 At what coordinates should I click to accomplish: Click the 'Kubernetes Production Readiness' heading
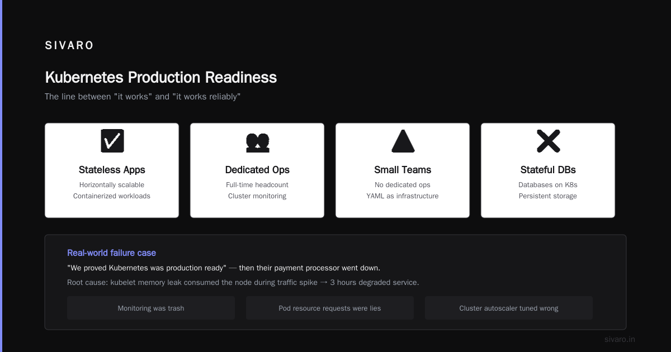click(160, 77)
